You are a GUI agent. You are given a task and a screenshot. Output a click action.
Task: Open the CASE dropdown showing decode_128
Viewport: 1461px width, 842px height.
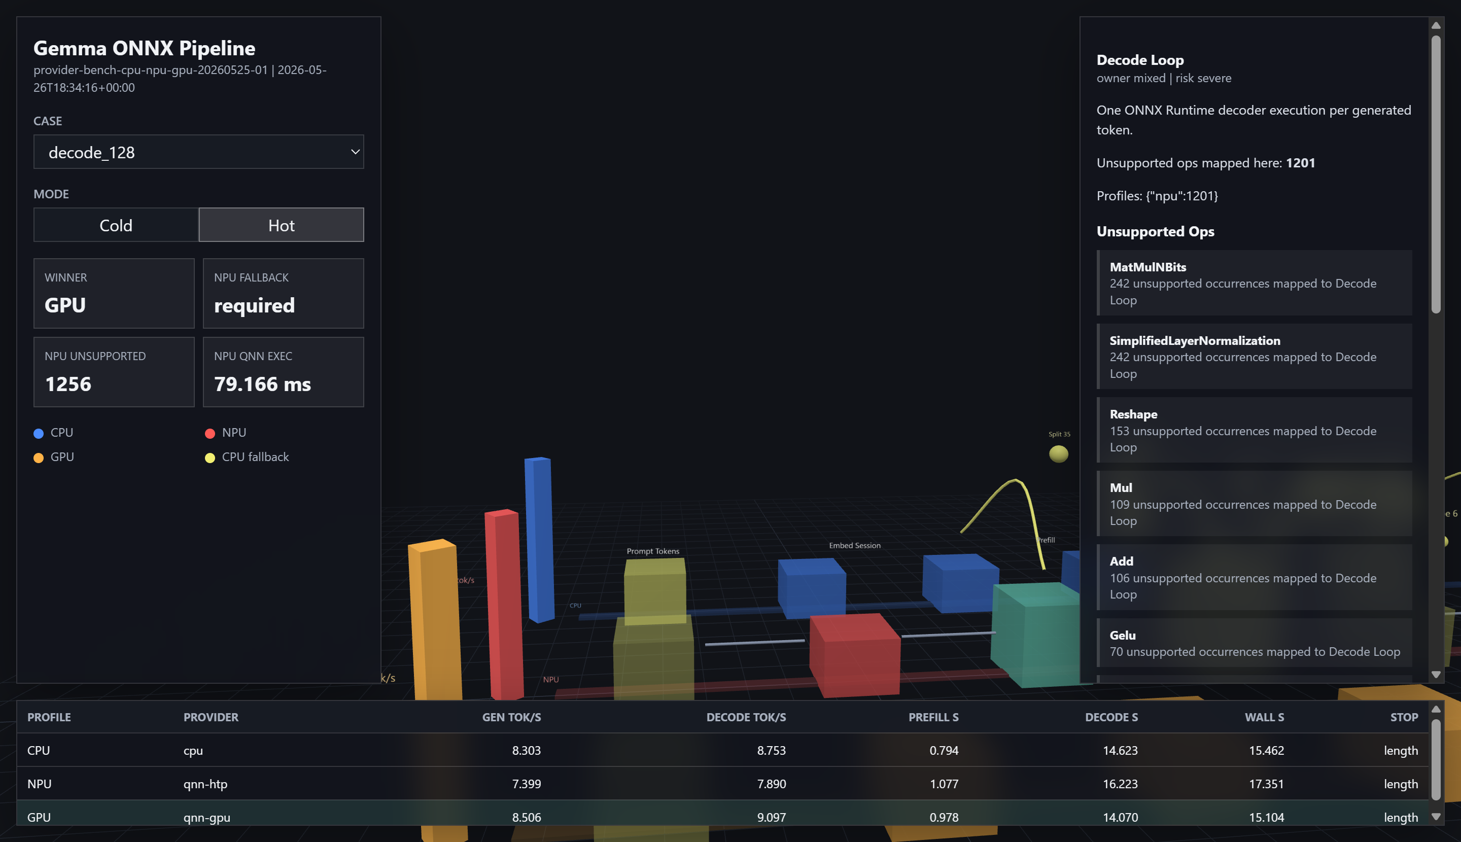point(198,152)
